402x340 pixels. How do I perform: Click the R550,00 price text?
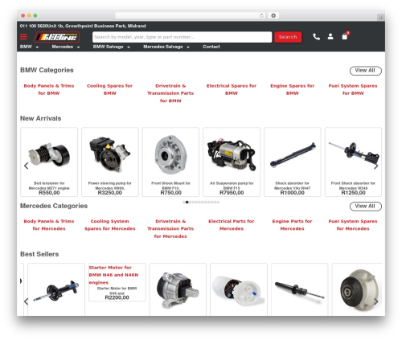click(x=49, y=193)
